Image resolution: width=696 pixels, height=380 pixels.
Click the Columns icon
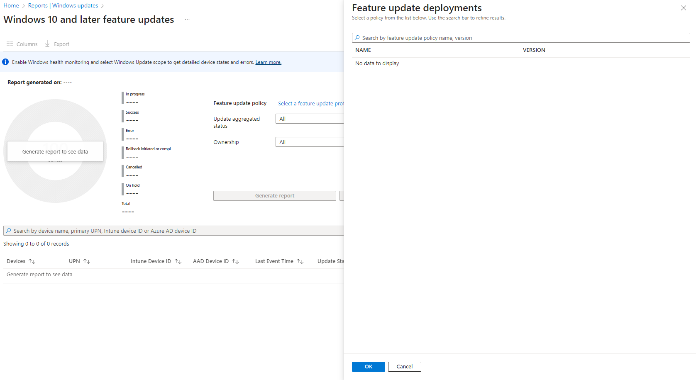(x=10, y=44)
